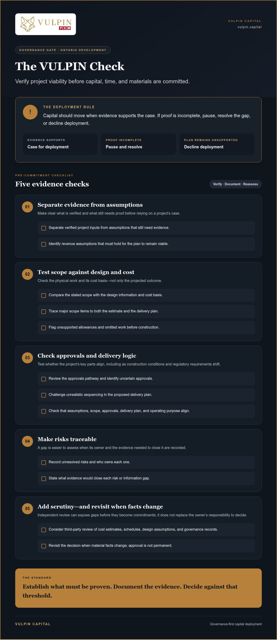Screen dimensions: 277x640
Task: Click 'Governance Gate · Ontario Development' pill
Action: coord(63,50)
